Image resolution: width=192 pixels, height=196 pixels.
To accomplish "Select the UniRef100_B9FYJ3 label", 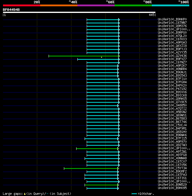I will [172, 49].
